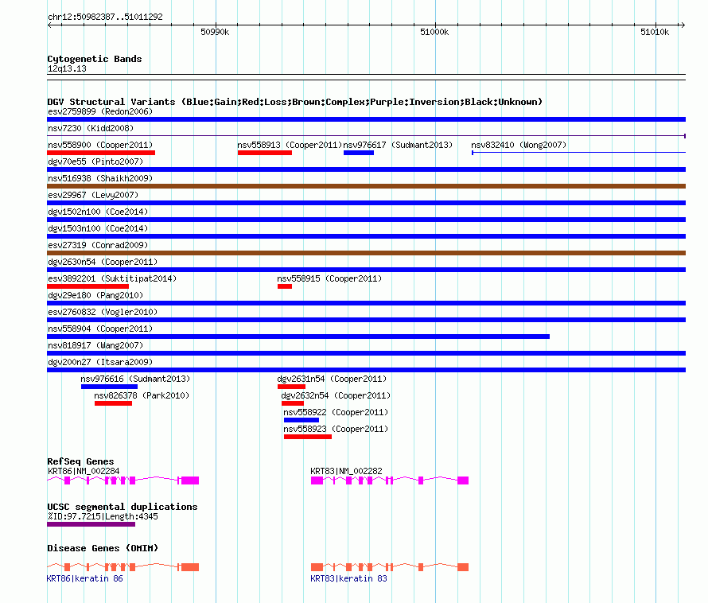This screenshot has height=603, width=708.
Task: Click the 51000k ruler position label
Action: coord(434,32)
